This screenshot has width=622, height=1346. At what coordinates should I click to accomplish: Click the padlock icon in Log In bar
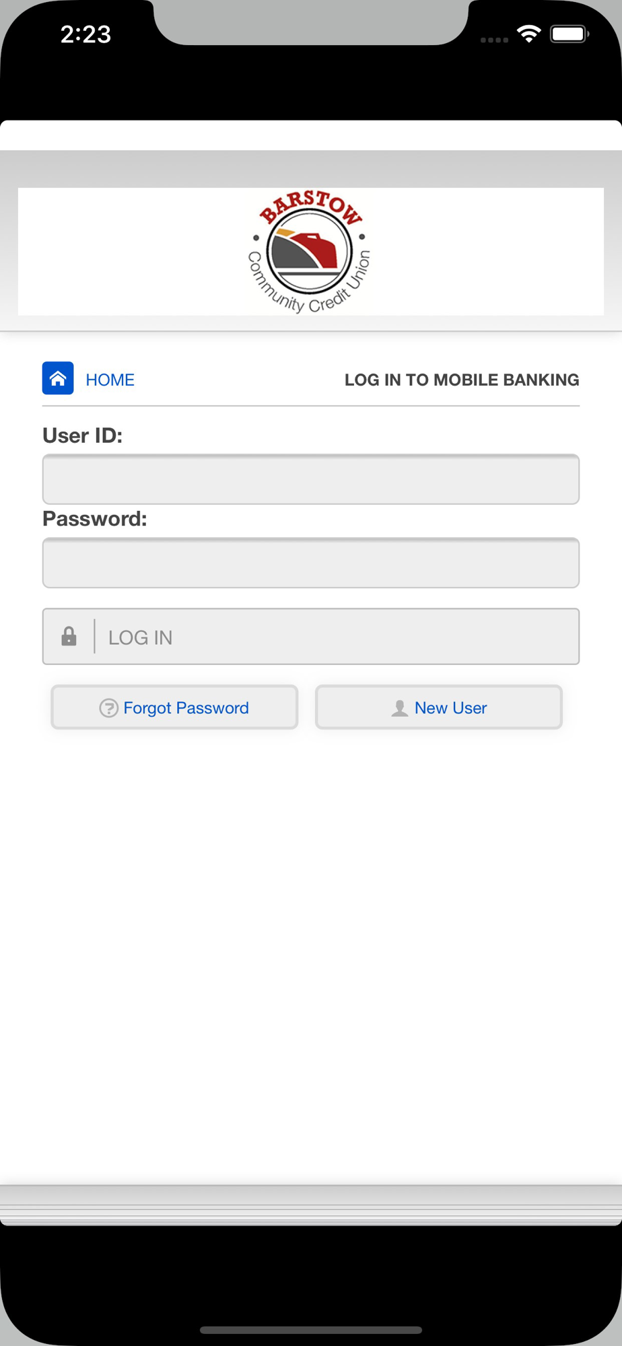tap(69, 636)
